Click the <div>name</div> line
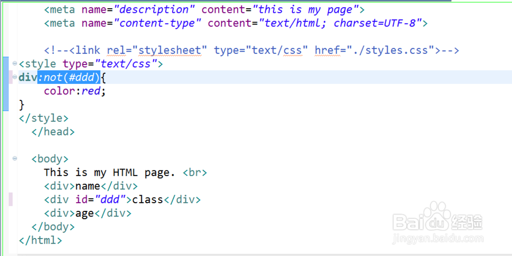The image size is (512, 256). pos(91,186)
